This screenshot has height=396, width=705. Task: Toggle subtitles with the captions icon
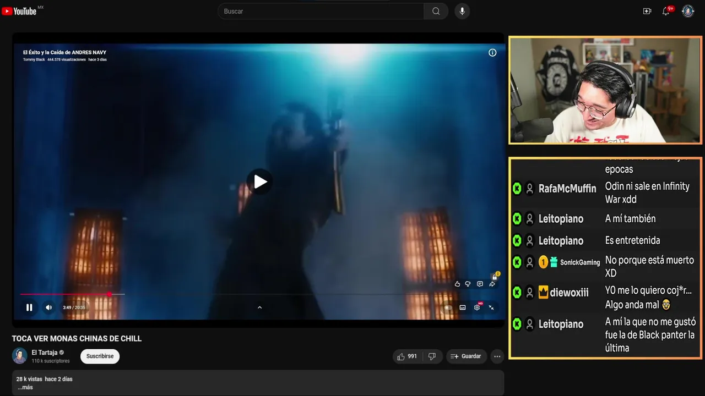463,307
